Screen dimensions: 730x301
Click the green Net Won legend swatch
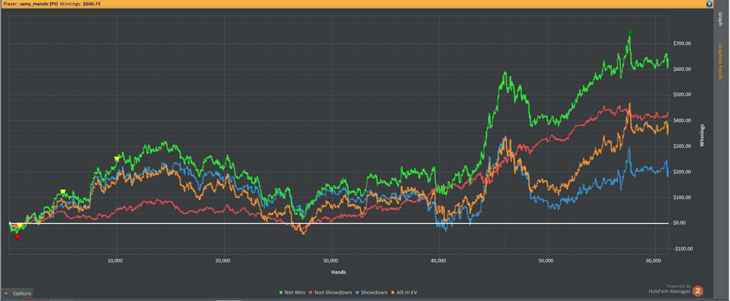click(x=281, y=293)
